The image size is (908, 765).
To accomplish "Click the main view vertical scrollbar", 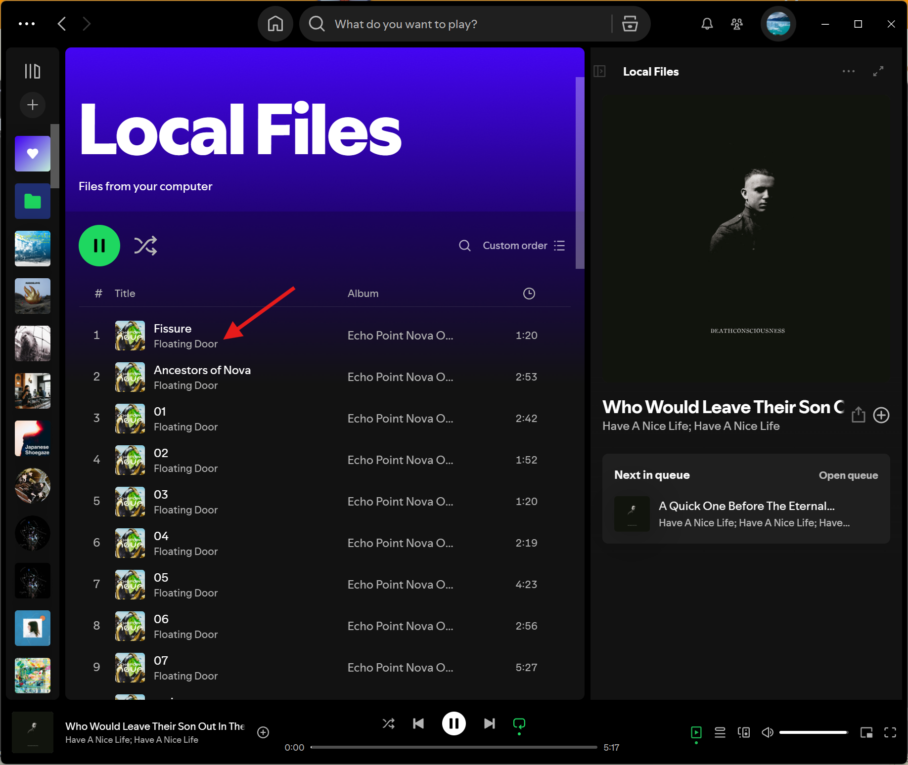I will point(580,173).
